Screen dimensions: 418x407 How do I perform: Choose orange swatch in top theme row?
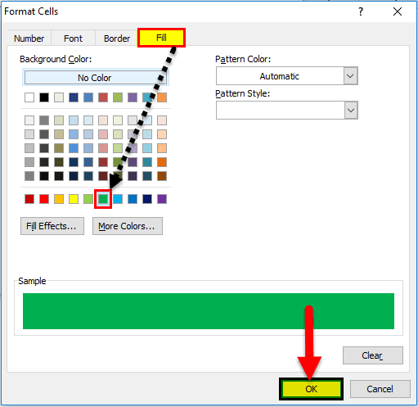(x=162, y=97)
